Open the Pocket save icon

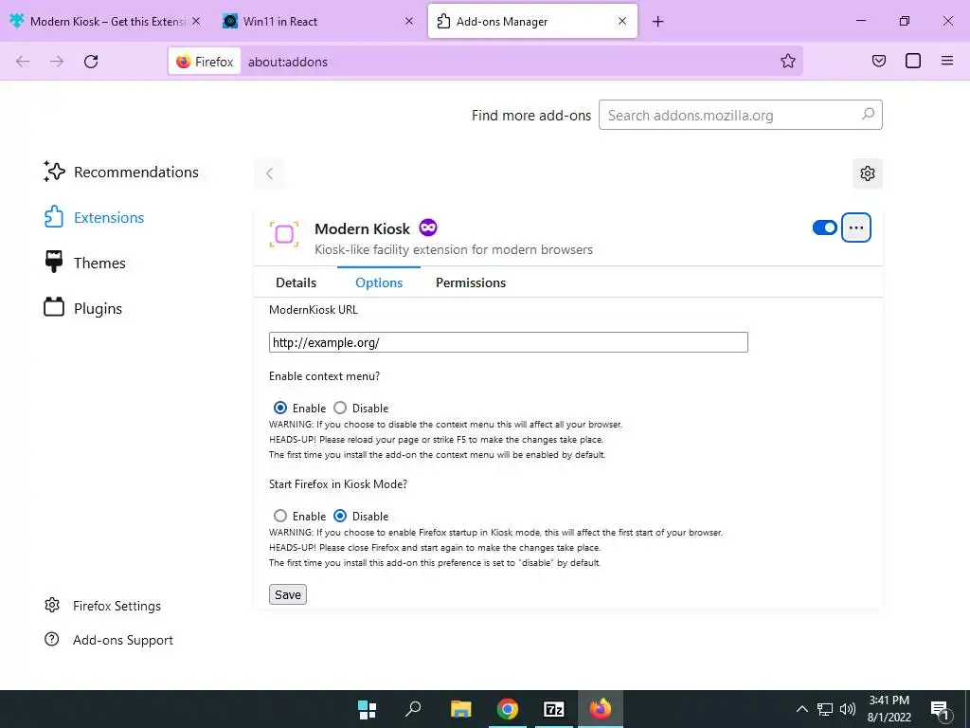click(x=878, y=61)
